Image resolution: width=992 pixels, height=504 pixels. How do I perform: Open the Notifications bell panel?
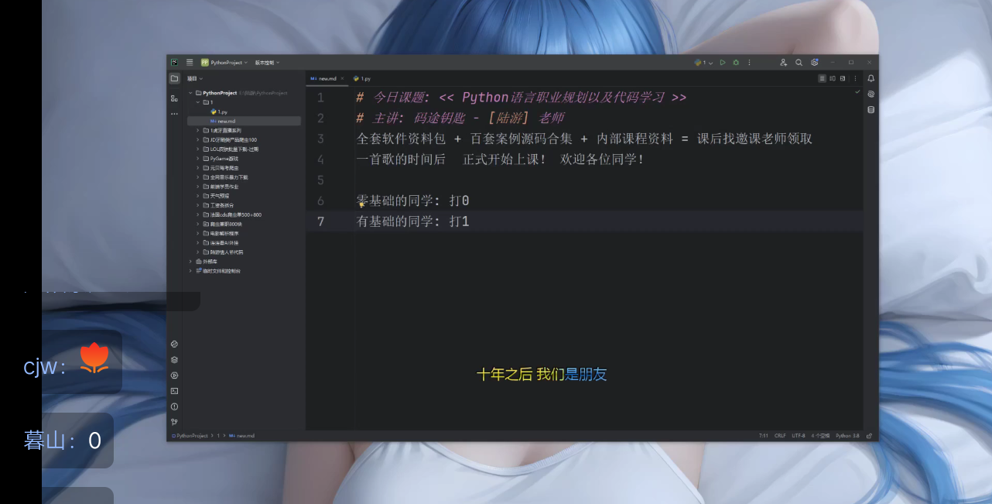[871, 78]
